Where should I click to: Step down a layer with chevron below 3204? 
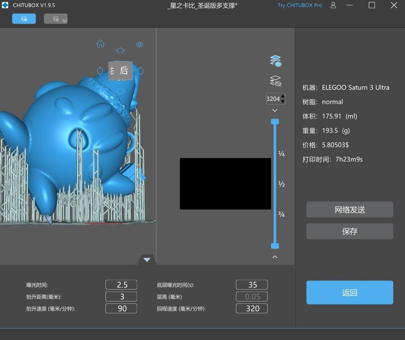275,110
